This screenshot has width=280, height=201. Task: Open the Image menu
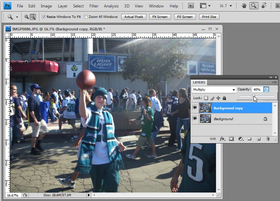click(x=46, y=6)
